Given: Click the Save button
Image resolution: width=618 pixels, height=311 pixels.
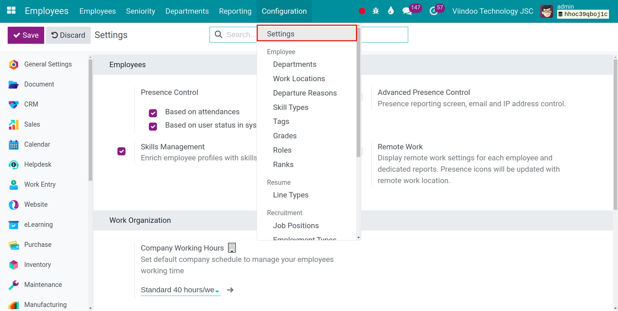Looking at the screenshot, I should click(x=26, y=35).
